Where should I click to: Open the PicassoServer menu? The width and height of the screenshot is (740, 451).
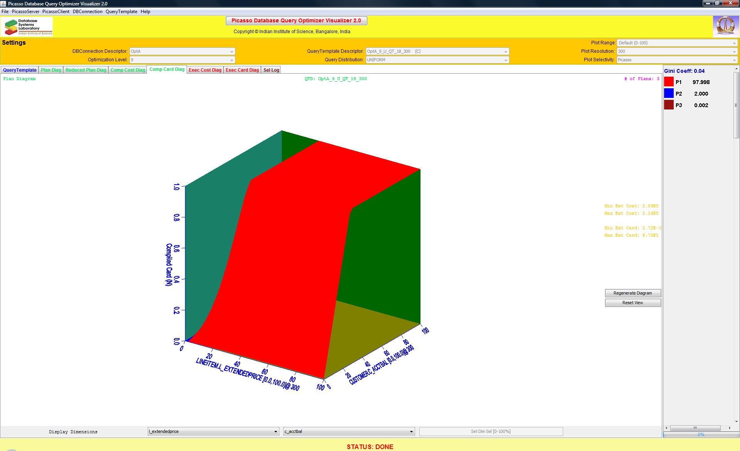point(25,12)
